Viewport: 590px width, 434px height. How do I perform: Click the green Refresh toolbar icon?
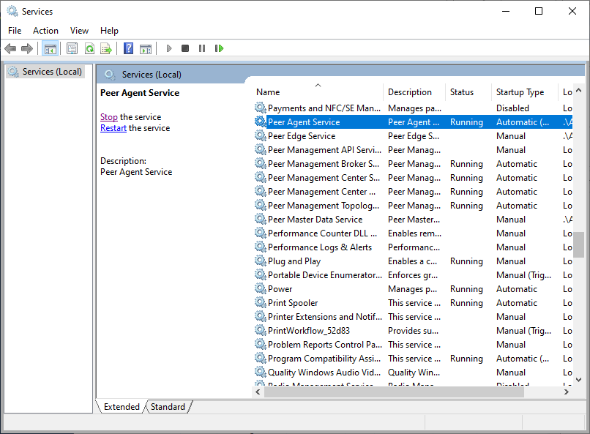coord(89,48)
